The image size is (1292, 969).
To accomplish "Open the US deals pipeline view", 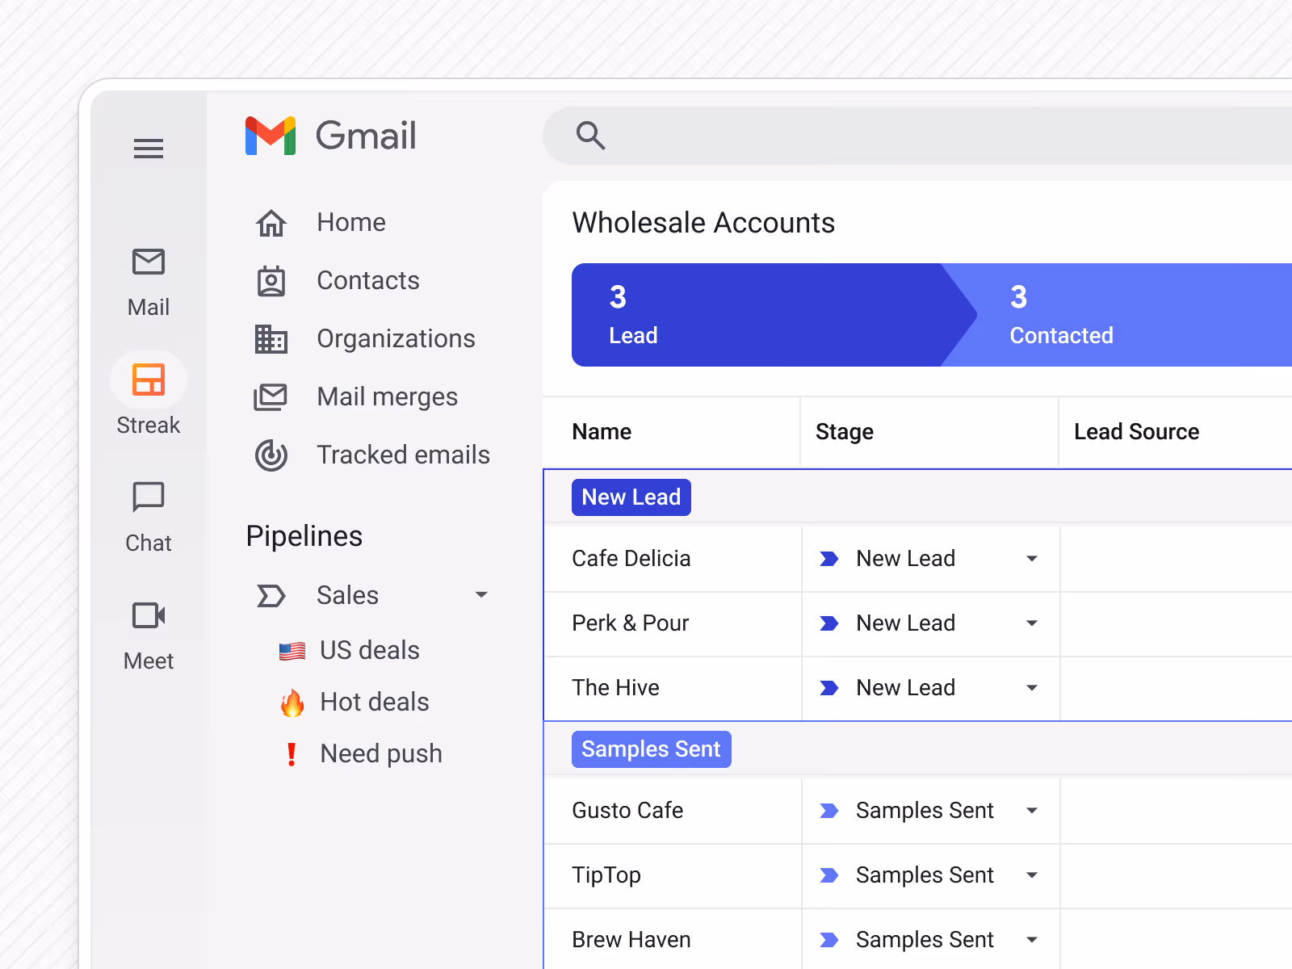I will 369,650.
